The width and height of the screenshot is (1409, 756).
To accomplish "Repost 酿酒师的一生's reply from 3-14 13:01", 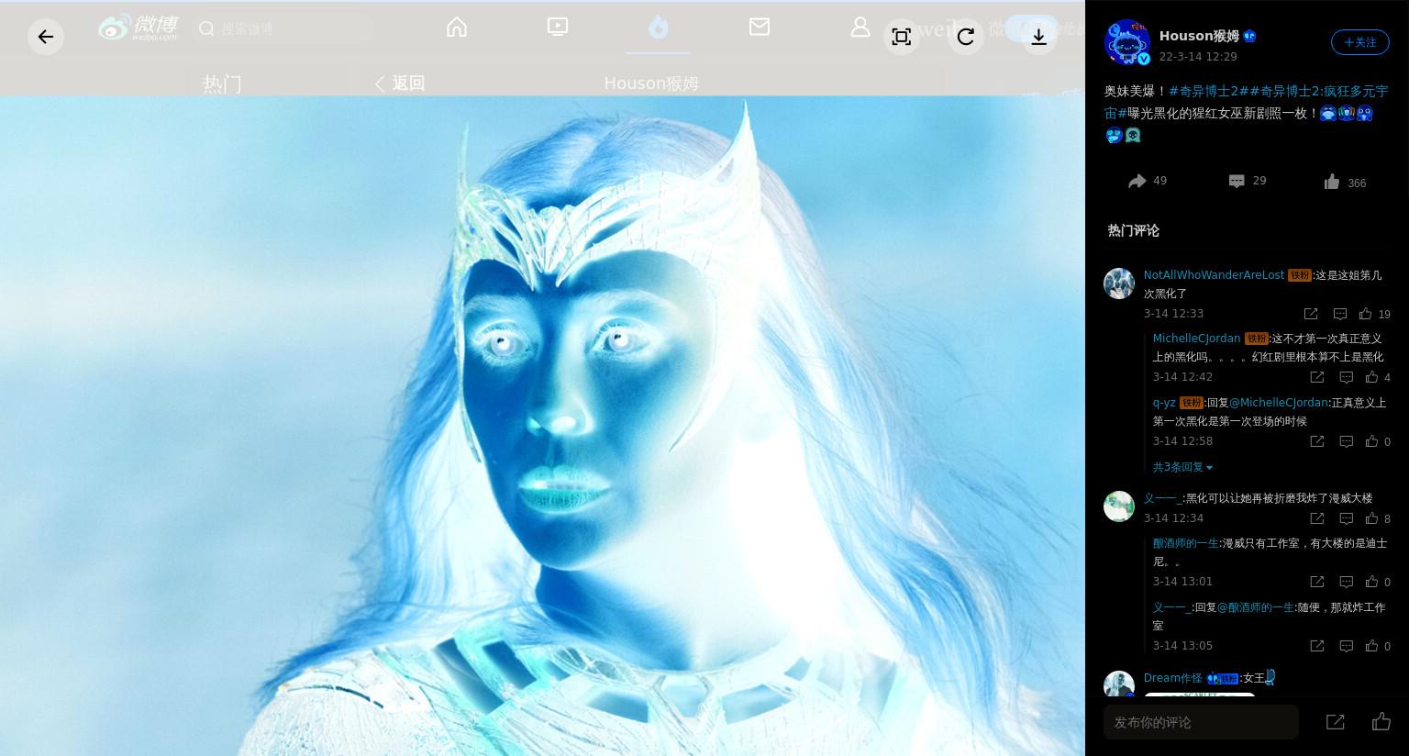I will 1317,582.
